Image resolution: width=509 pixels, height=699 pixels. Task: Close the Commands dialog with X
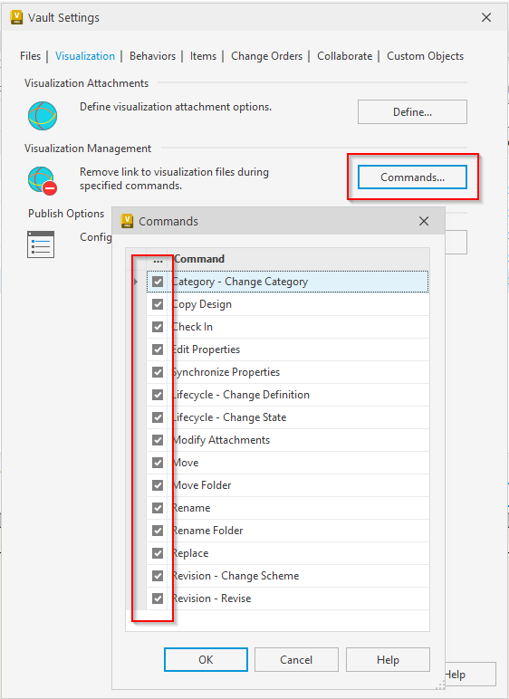pyautogui.click(x=424, y=221)
